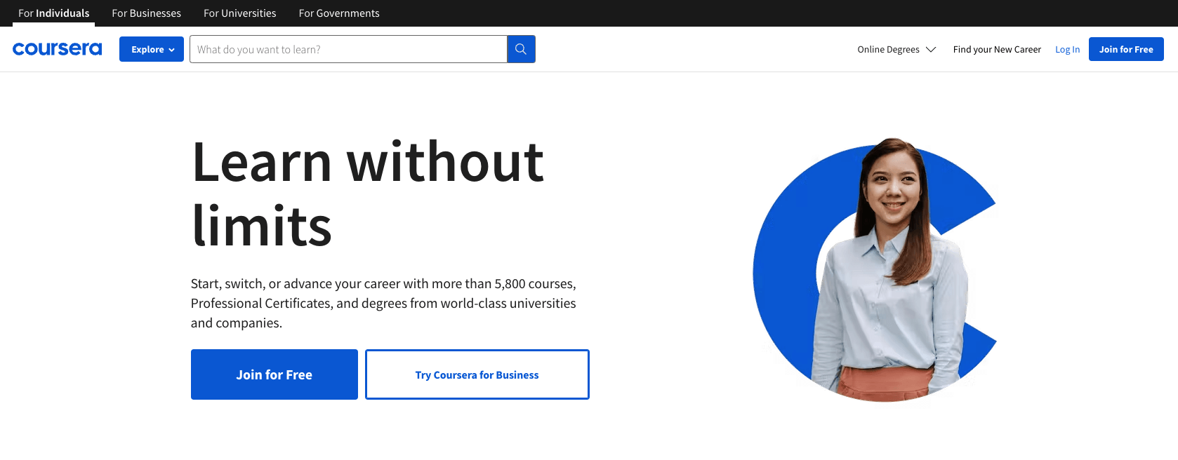The width and height of the screenshot is (1178, 460).
Task: Switch to For Governments tab
Action: [x=339, y=13]
